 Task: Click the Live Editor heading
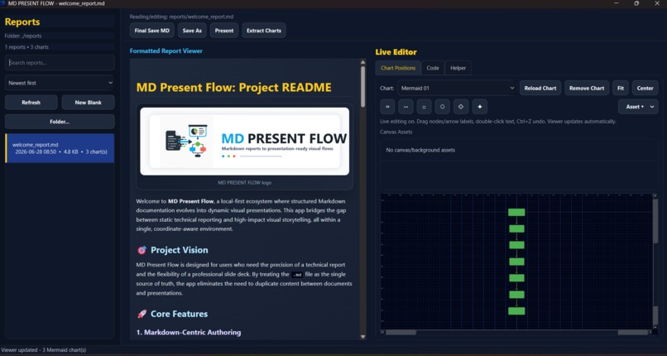click(x=396, y=52)
